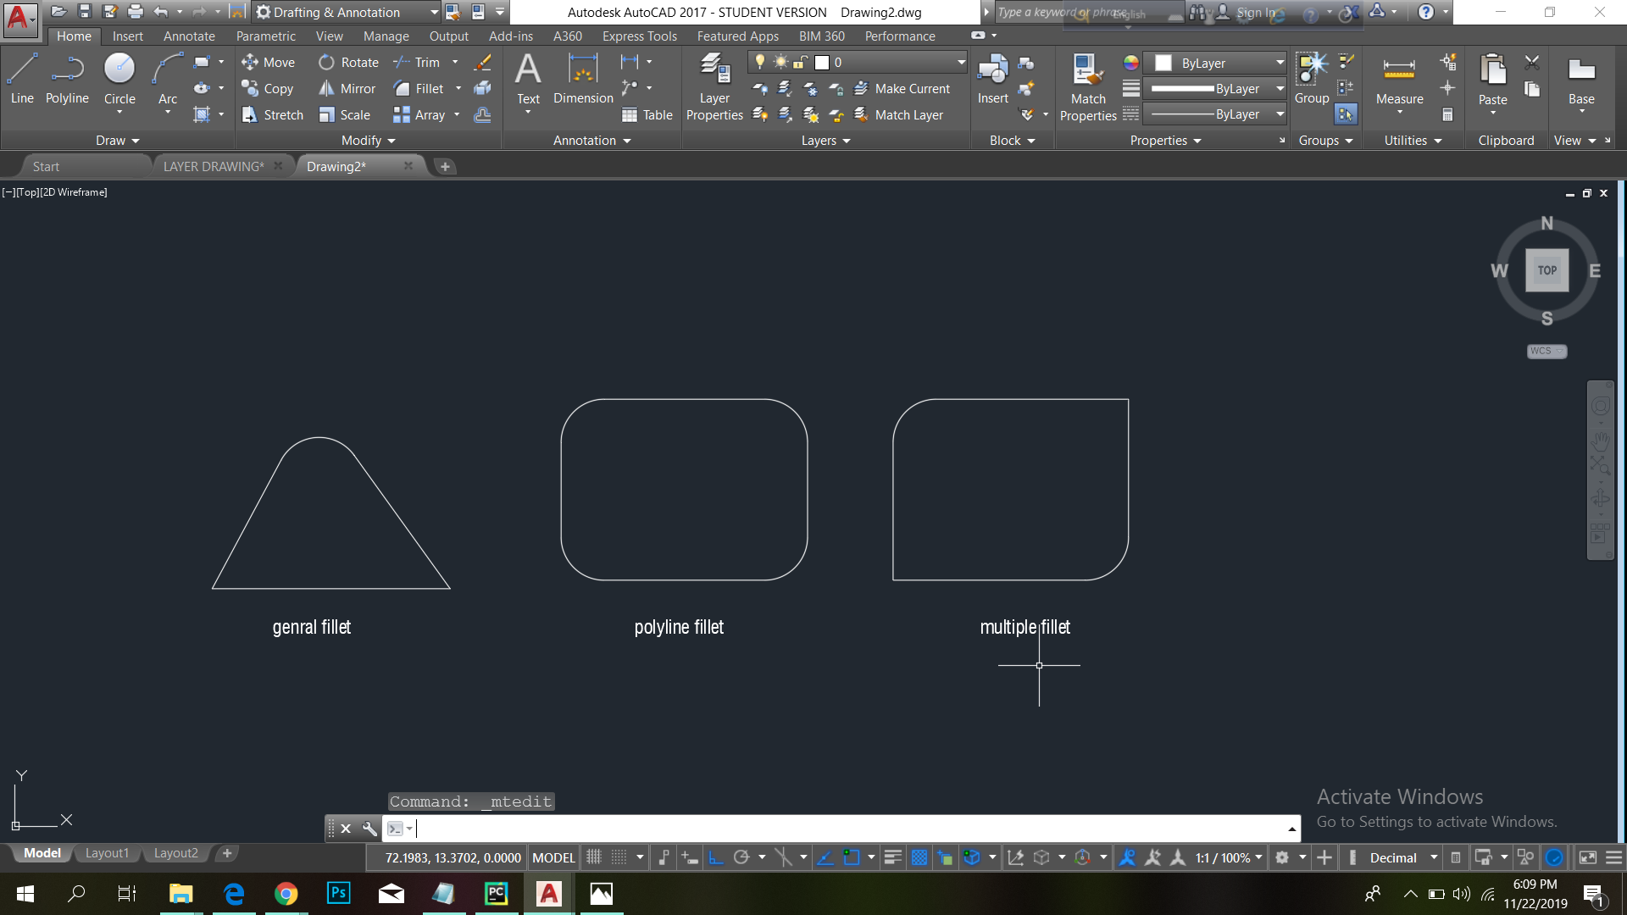Click the Group tool
The image size is (1627, 915).
click(x=1312, y=78)
